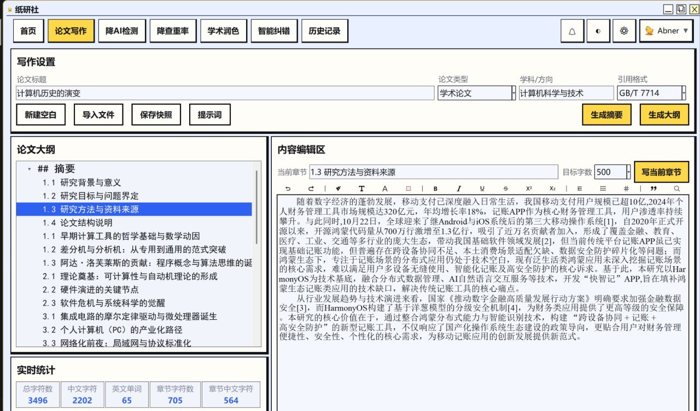
Task: Open notifications via the bell icon
Action: 572,31
